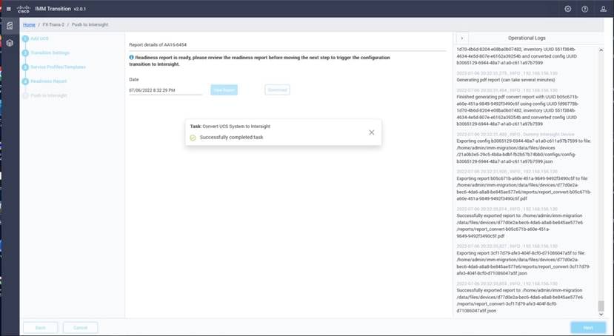
Task: Click the blue info icon beside readiness message
Action: point(132,57)
